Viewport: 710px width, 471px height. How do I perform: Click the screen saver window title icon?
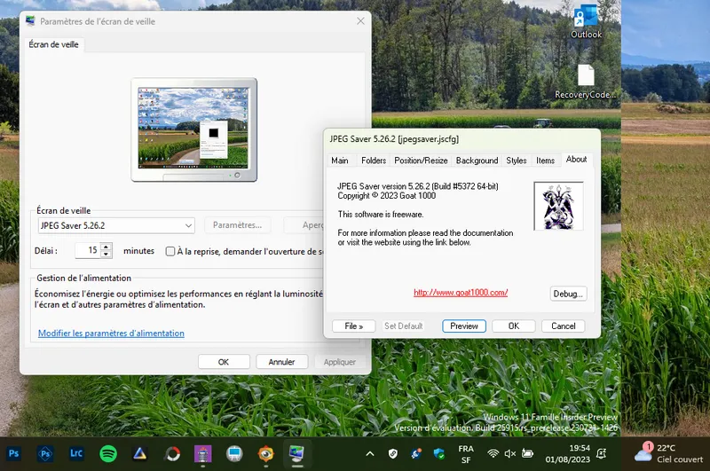(x=30, y=20)
